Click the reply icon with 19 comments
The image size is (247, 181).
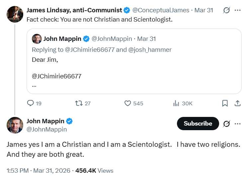[x=31, y=103]
